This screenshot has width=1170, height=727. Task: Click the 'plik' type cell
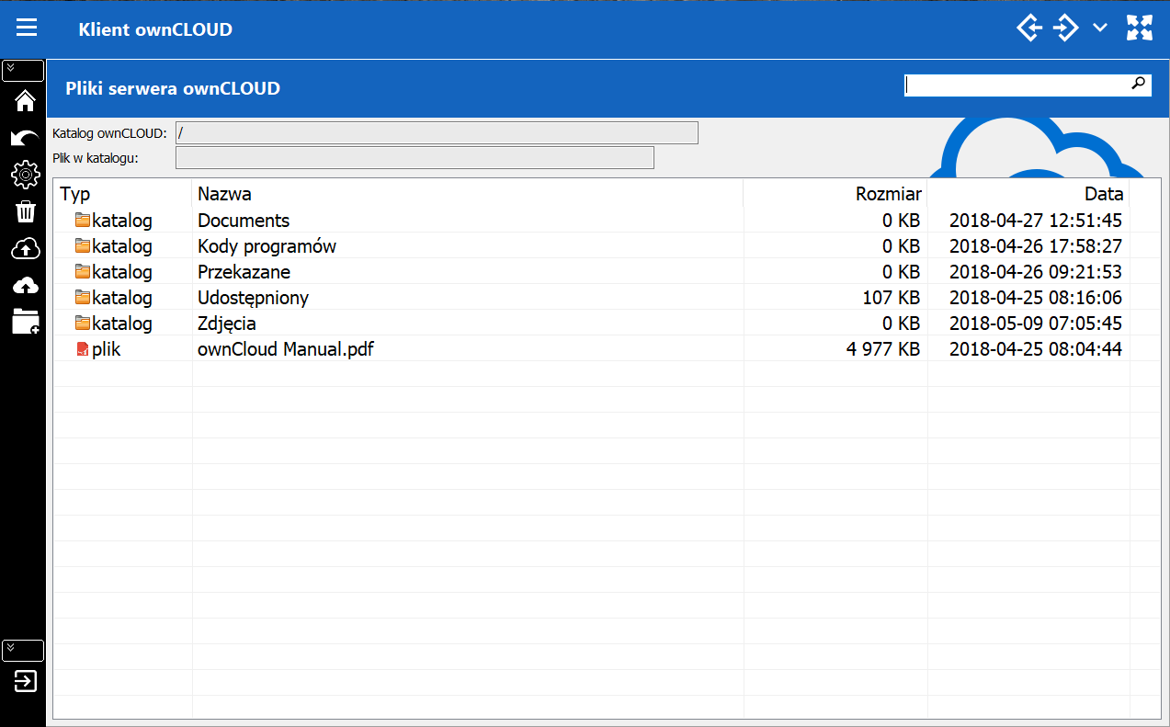tap(107, 349)
